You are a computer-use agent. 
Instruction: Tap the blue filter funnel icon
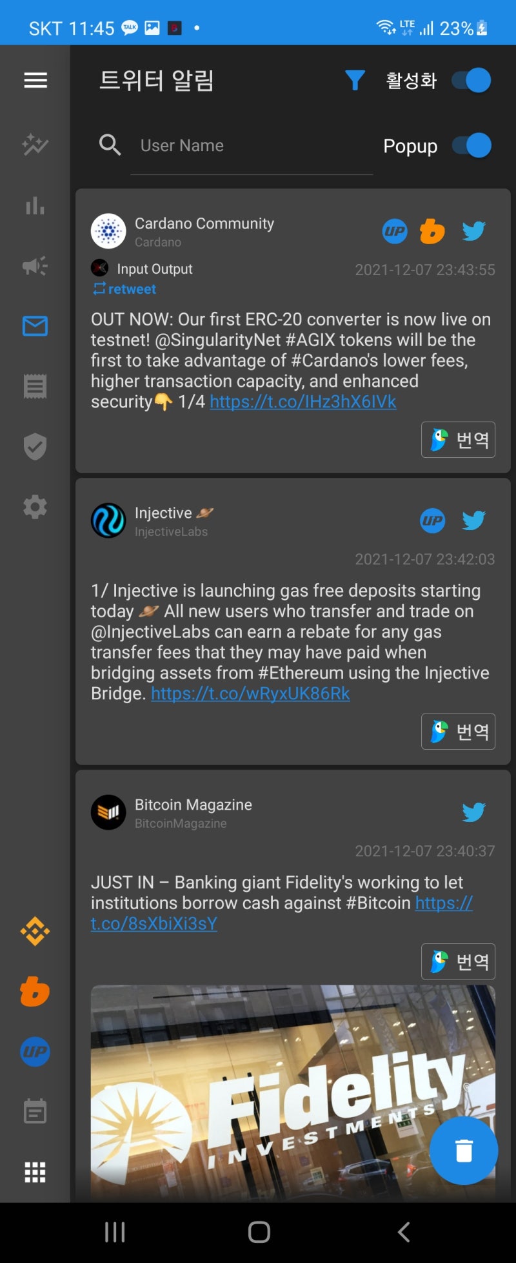[x=355, y=80]
